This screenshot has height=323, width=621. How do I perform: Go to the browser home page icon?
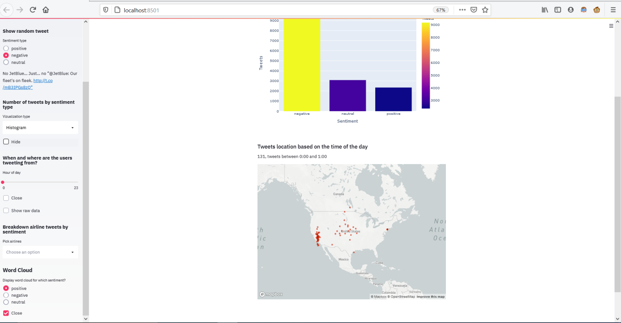[46, 10]
